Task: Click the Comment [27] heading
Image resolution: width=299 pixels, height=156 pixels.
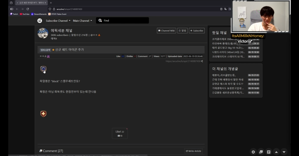Action: 53,151
